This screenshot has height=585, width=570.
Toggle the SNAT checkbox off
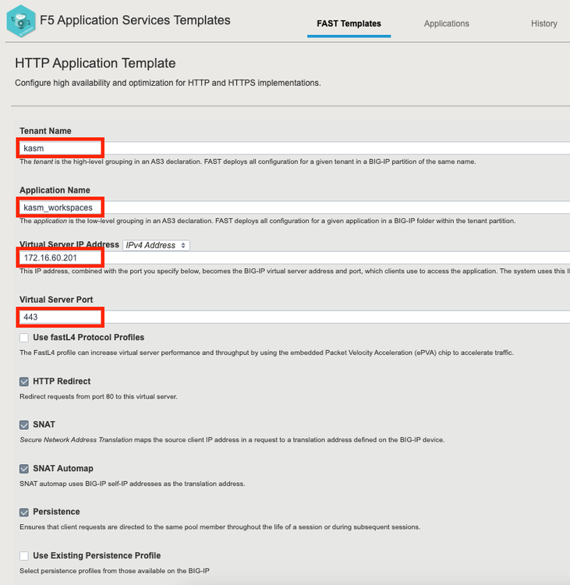tap(25, 425)
